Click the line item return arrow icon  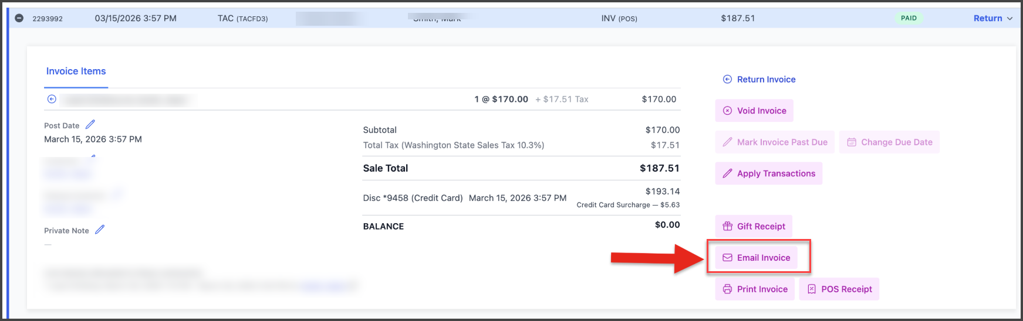pyautogui.click(x=52, y=99)
